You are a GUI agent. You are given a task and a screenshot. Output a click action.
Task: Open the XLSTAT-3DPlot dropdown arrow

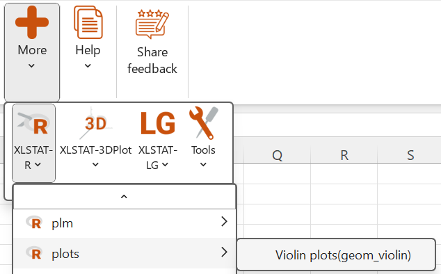coord(95,165)
